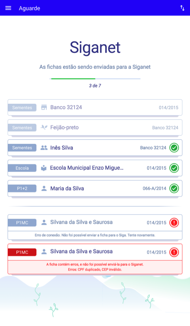The width and height of the screenshot is (190, 326).
Task: Click the green upload progress bar
Action: pos(73,79)
